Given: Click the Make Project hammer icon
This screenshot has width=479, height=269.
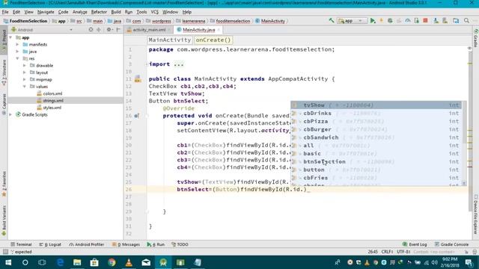Looking at the screenshot, I should 332,21.
